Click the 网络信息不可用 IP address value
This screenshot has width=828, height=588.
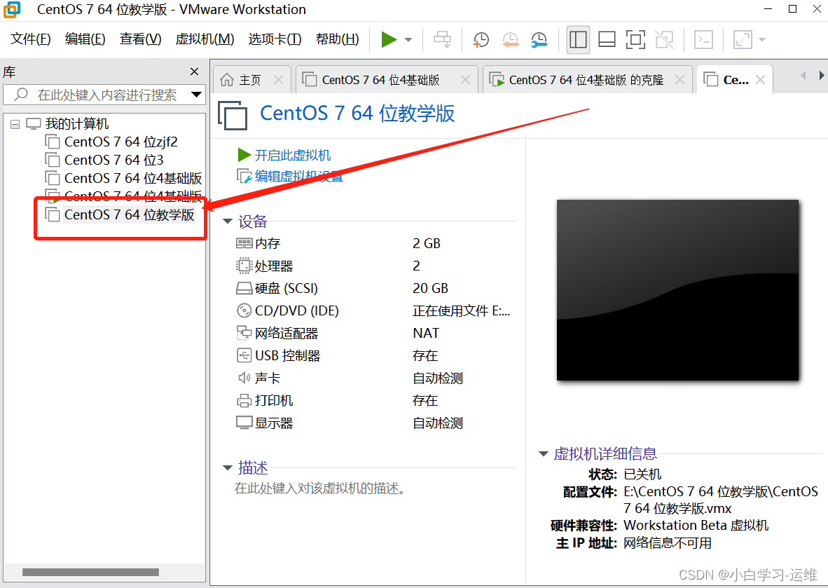tap(668, 543)
